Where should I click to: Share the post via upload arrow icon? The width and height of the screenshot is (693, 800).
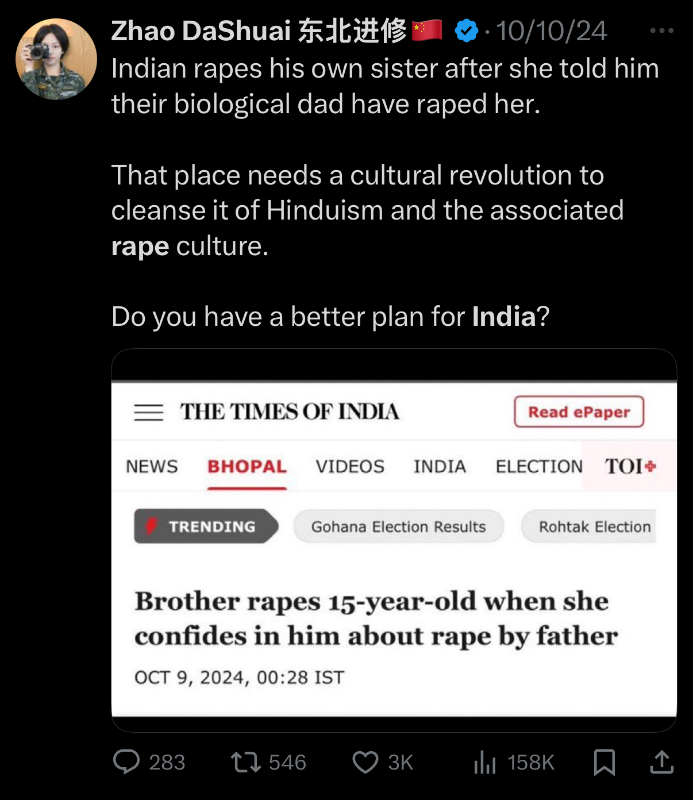coord(661,762)
